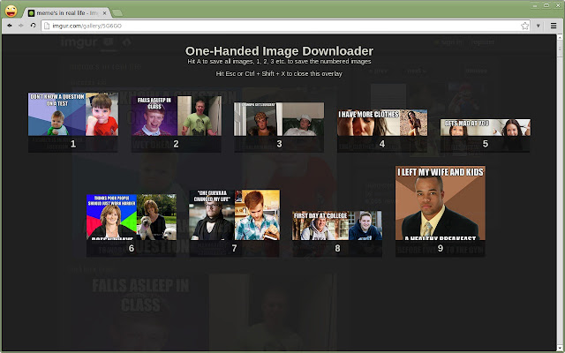Select the "meme's in real life" tab
Screen dimensions: 565x353
click(x=67, y=13)
